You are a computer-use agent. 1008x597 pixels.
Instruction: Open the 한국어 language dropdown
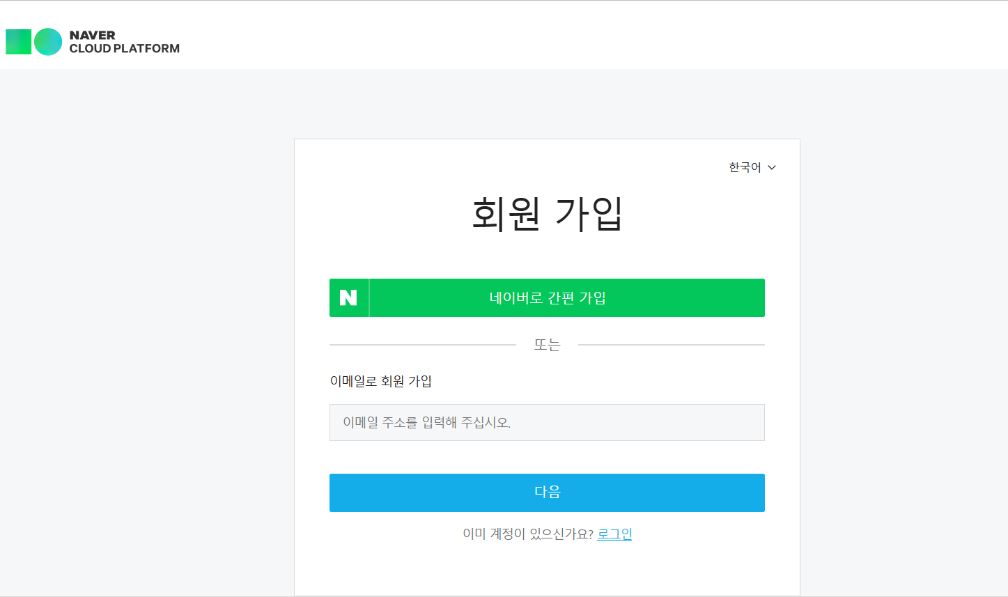752,167
